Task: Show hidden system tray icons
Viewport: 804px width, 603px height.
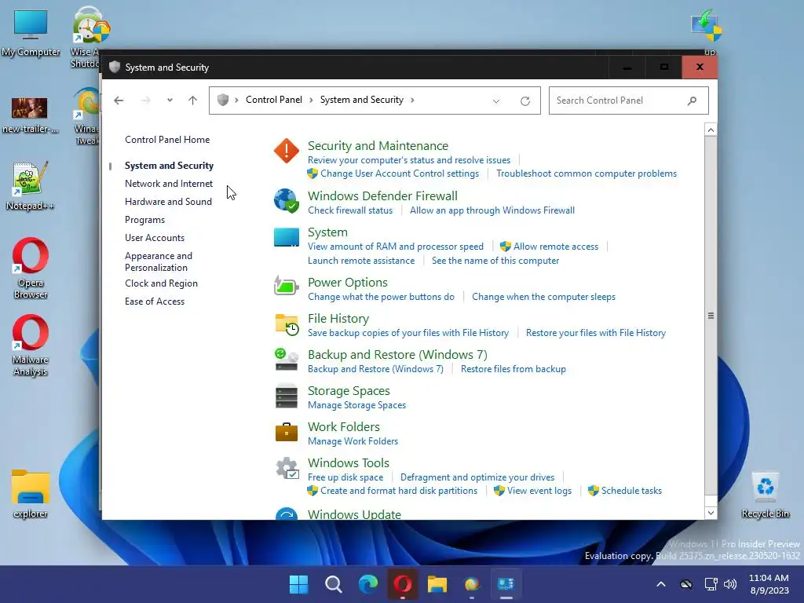Action: click(661, 584)
